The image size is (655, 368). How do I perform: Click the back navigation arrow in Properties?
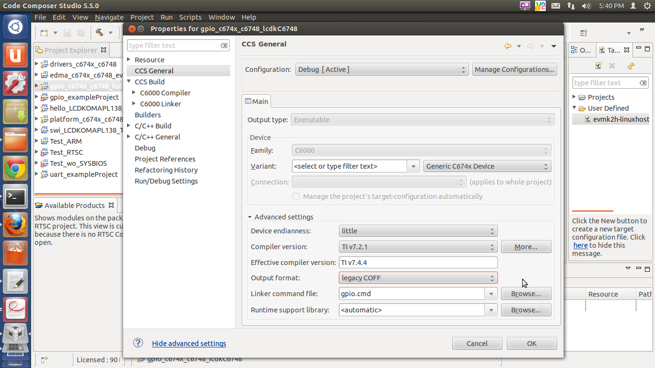508,46
